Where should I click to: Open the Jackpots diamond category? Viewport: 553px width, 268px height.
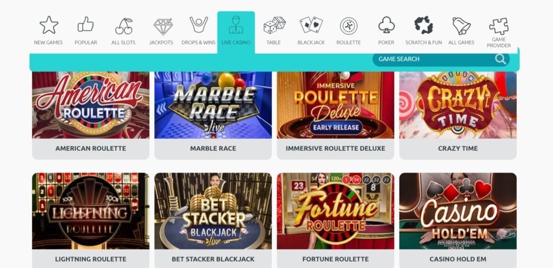click(x=161, y=31)
